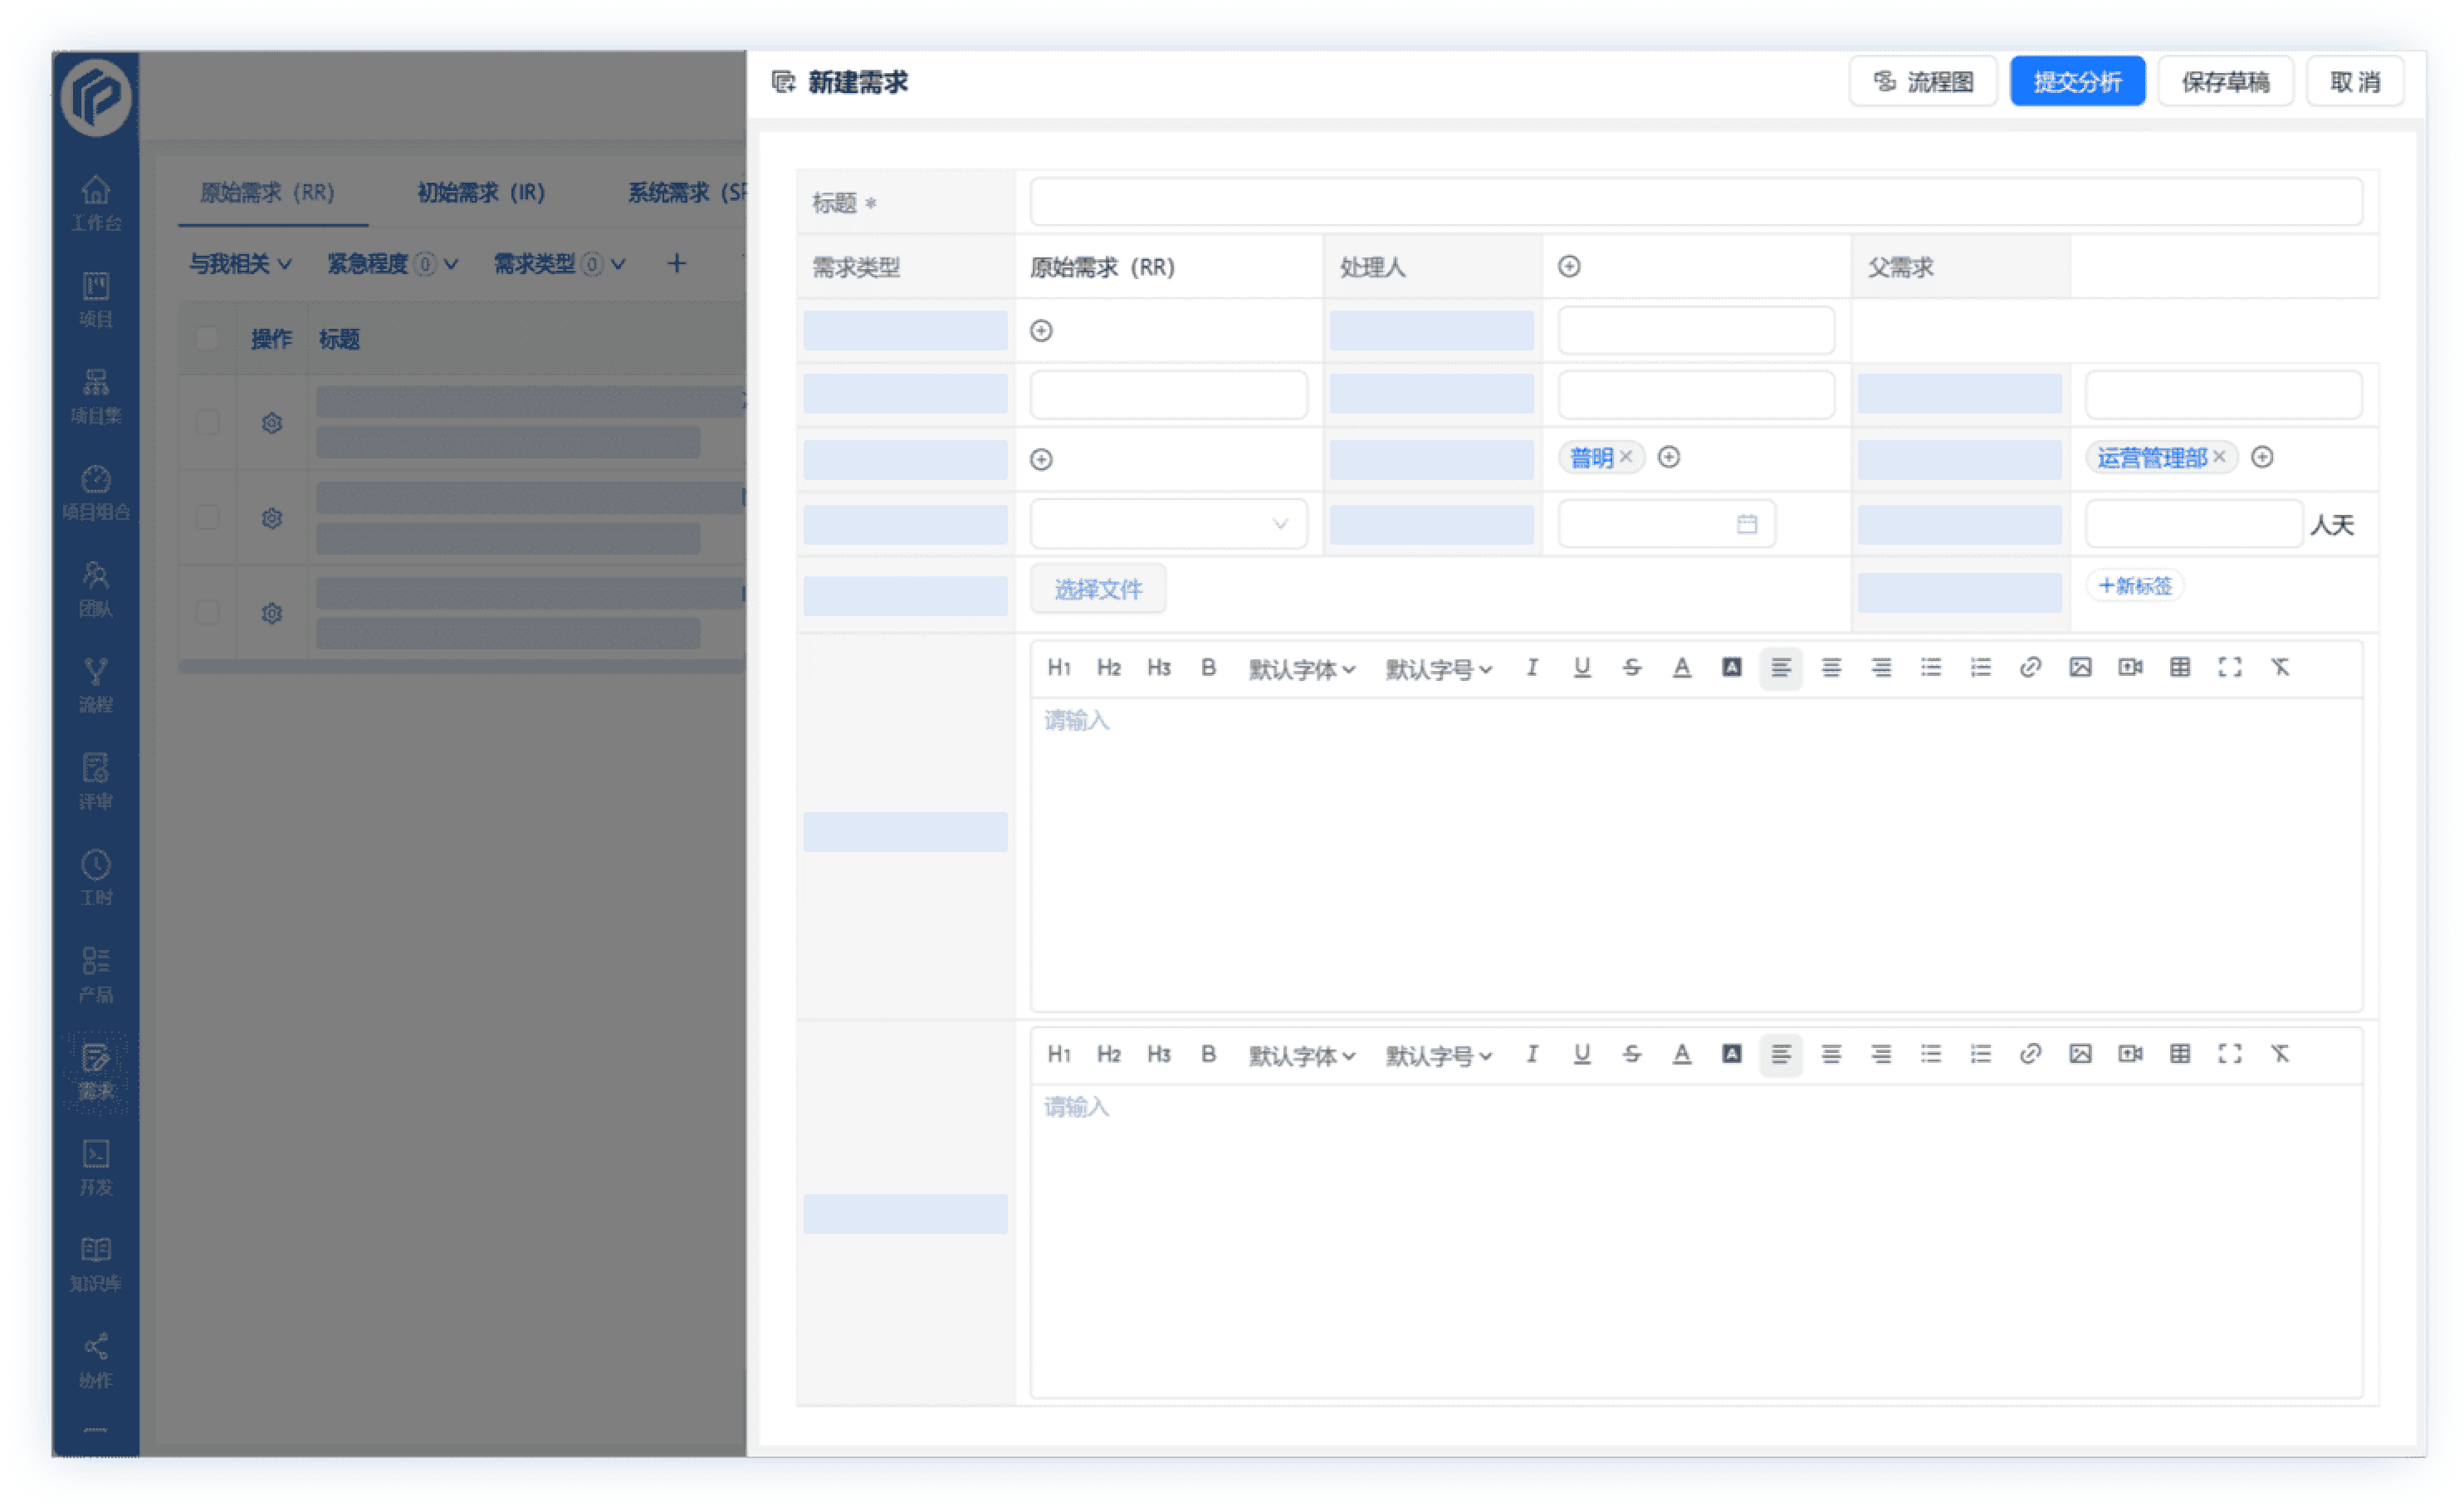Insert ordered list in second editor toolbar
The height and width of the screenshot is (1508, 2464).
[x=1980, y=1053]
